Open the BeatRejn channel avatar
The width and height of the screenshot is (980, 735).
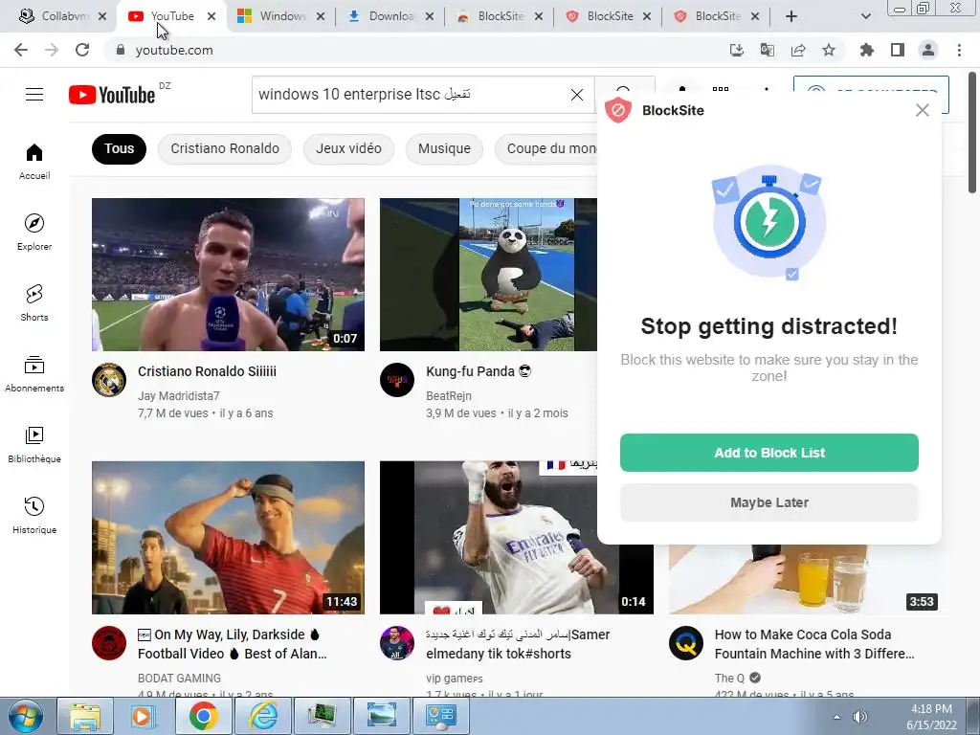click(x=397, y=379)
